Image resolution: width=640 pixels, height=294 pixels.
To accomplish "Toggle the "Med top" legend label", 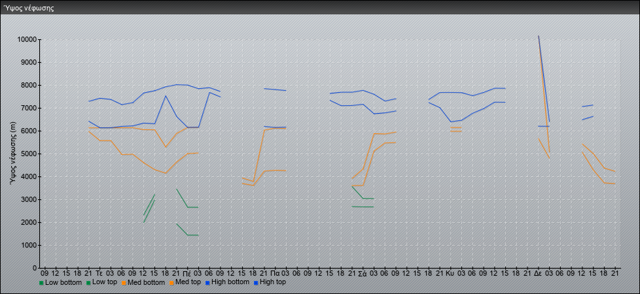I will coord(187,282).
